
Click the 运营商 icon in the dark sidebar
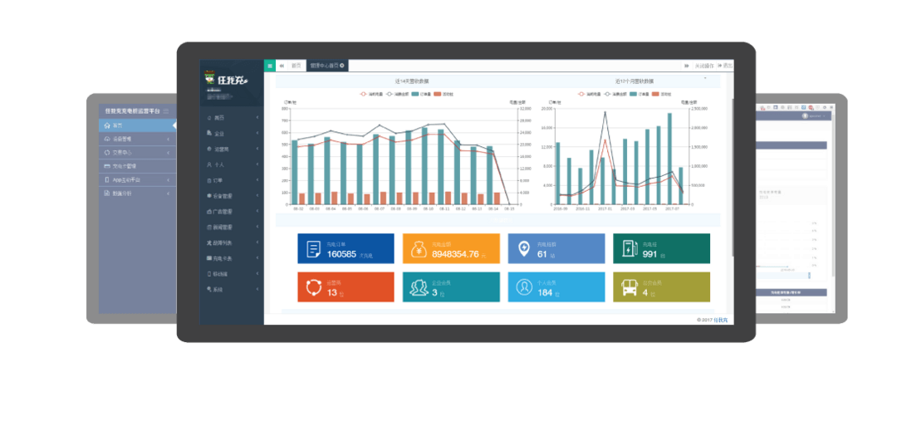(x=208, y=149)
